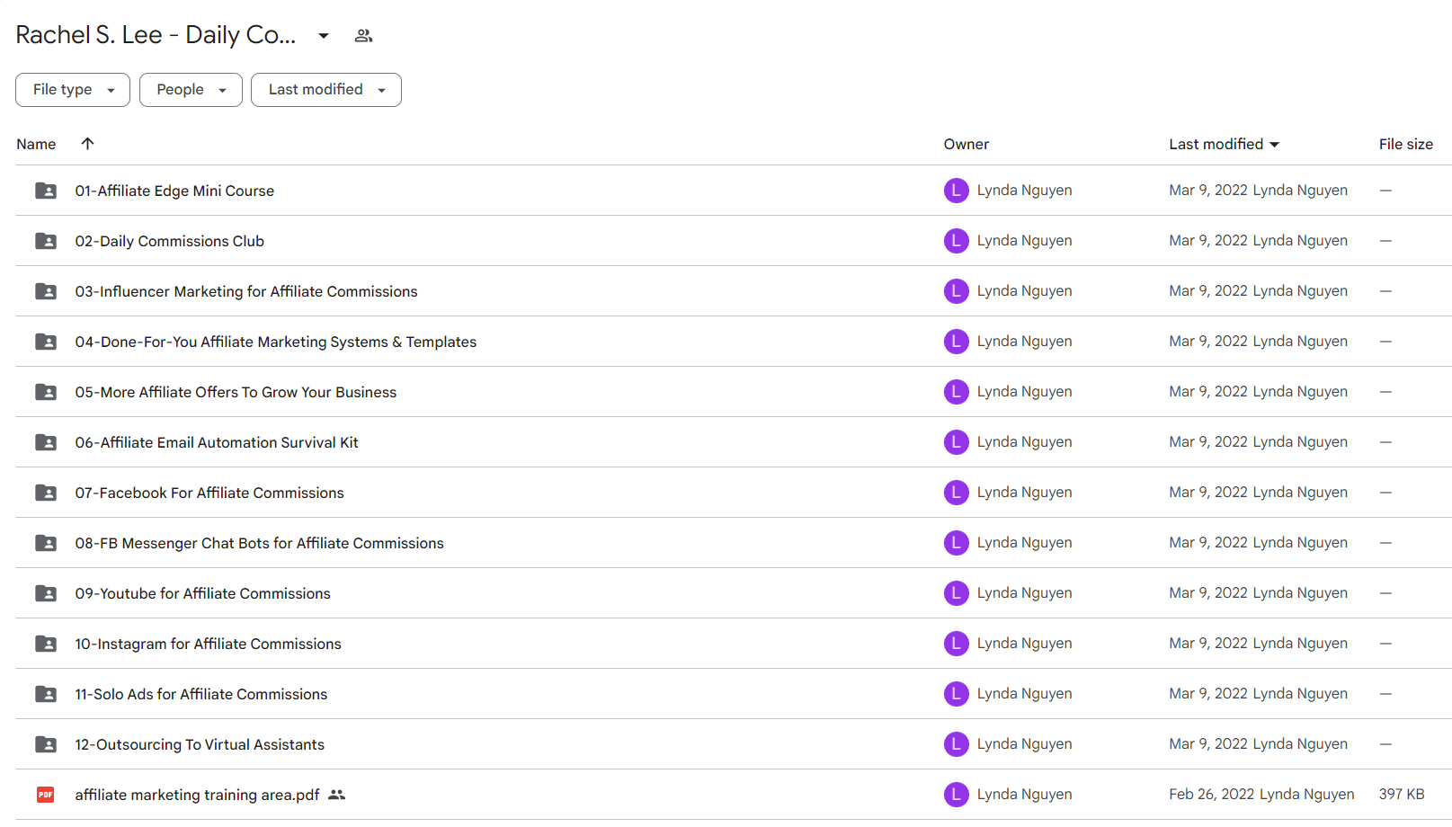Screen dimensions: 1452x827
Task: Open the File type filter dropdown
Action: click(x=73, y=90)
